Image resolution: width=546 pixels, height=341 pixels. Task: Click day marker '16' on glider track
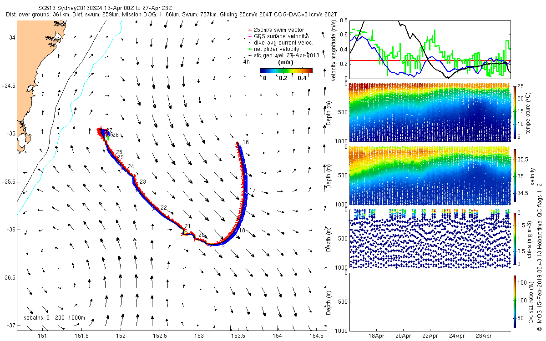coord(246,142)
